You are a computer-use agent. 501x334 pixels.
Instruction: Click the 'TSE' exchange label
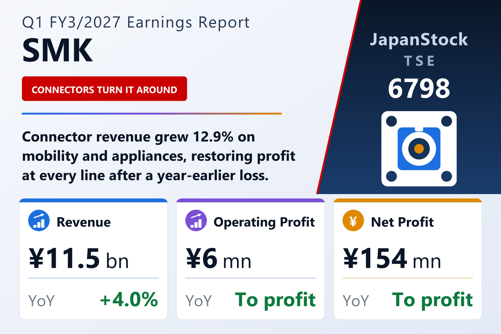coord(419,61)
